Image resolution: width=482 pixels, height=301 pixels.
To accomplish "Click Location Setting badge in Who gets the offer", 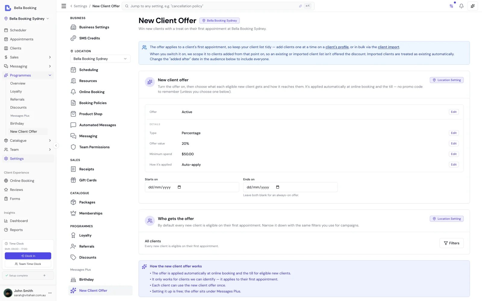I will [446, 219].
